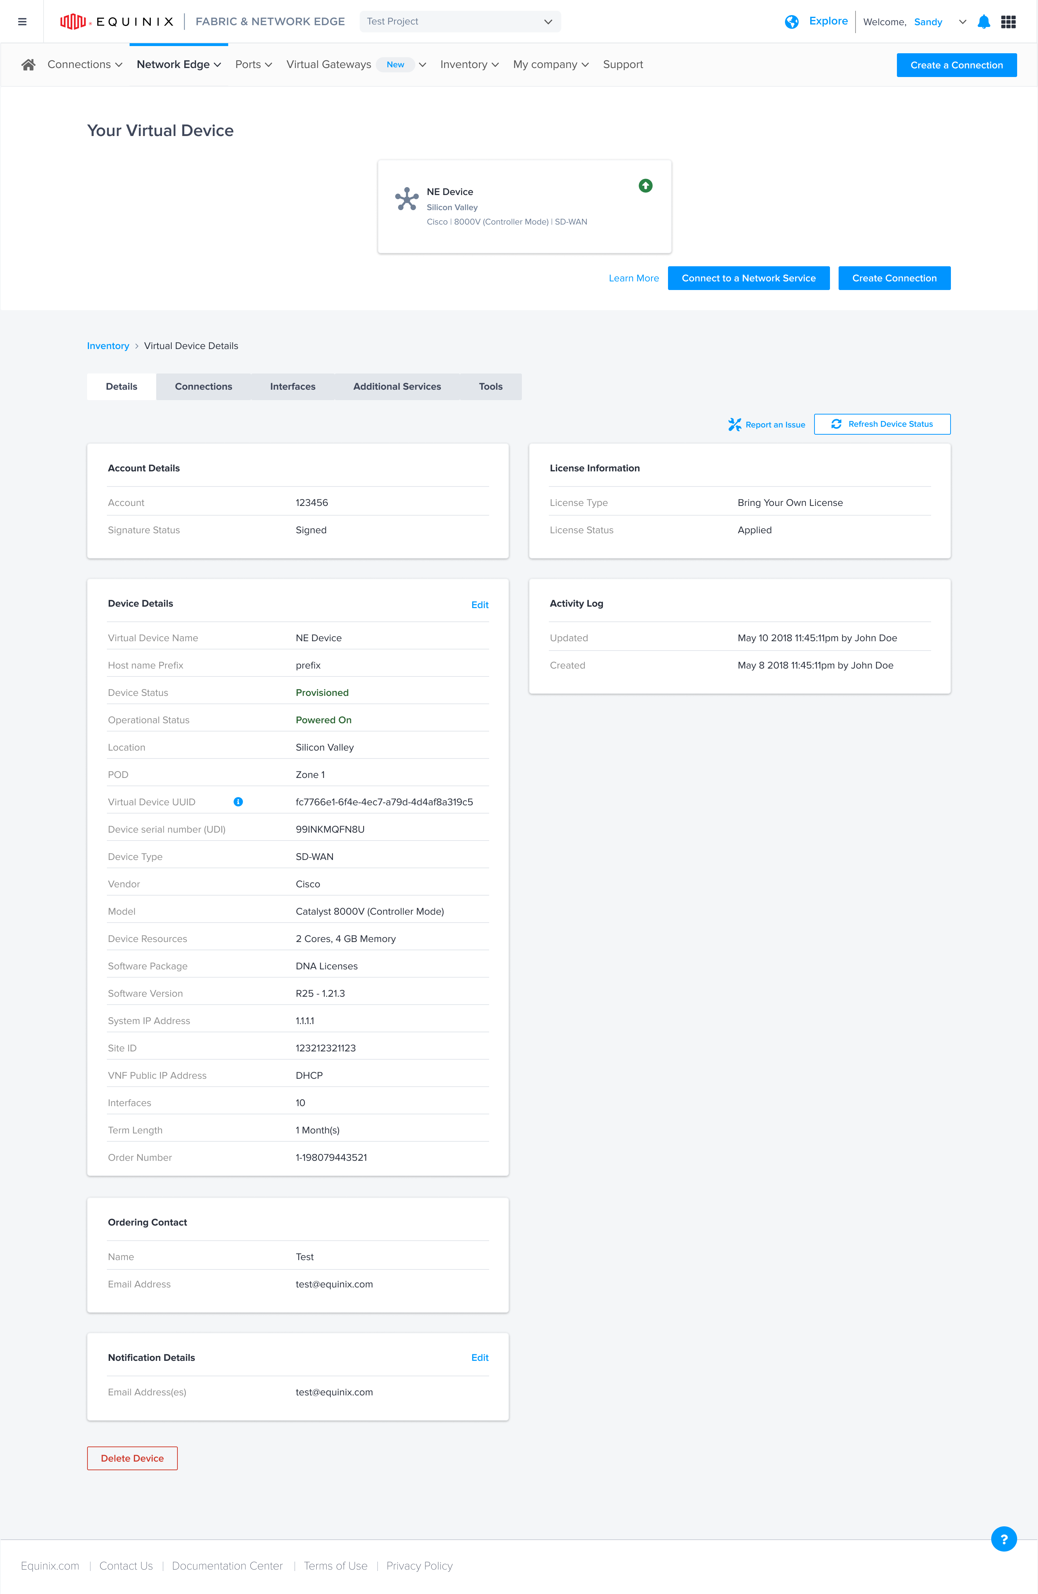The width and height of the screenshot is (1038, 1594).
Task: Click the New badge beside Virtual Gateways
Action: pos(395,64)
